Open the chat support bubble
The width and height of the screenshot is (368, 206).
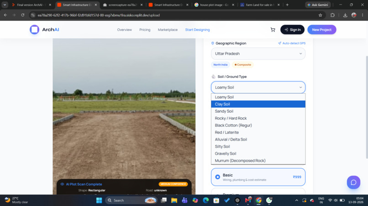coord(353,182)
